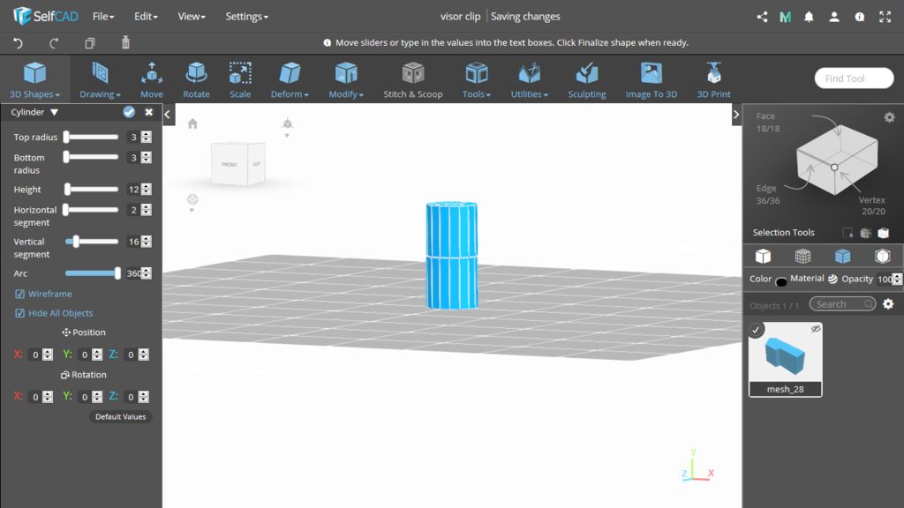Open the File menu
The height and width of the screenshot is (508, 904).
[x=103, y=16]
